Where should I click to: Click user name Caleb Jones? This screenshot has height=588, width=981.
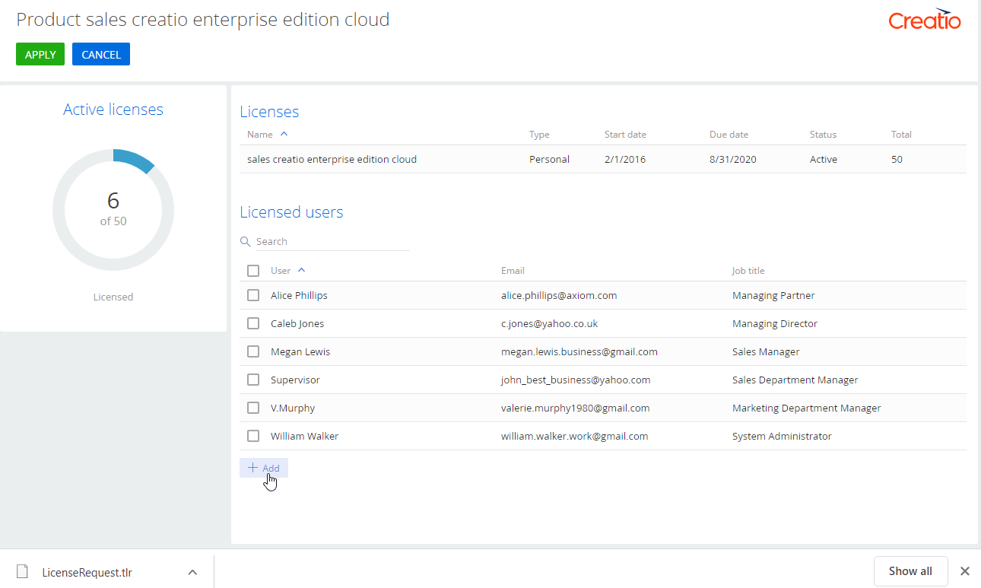tap(297, 323)
